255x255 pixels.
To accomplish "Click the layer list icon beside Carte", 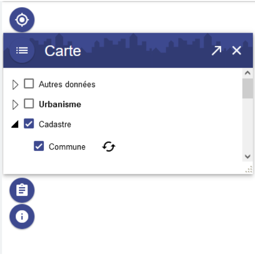I will click(22, 50).
